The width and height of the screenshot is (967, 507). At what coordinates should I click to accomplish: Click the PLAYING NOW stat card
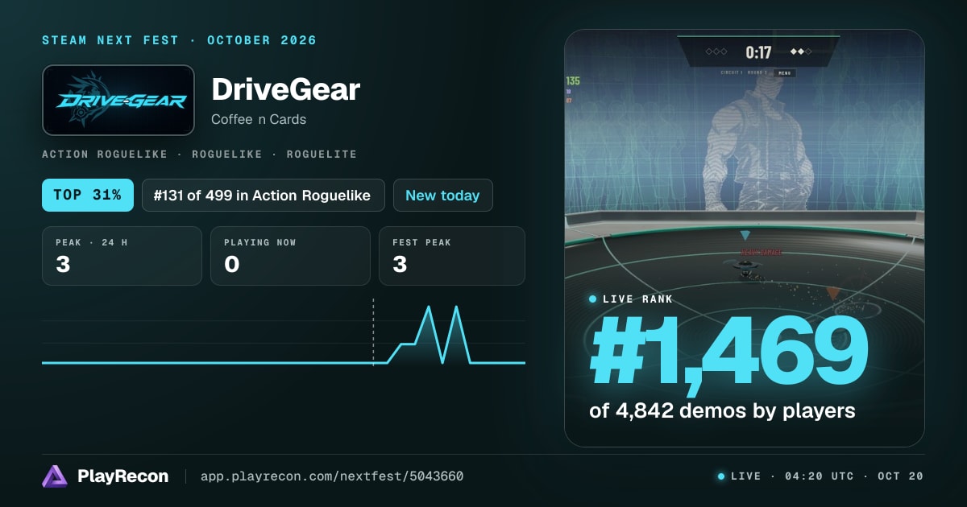tap(290, 256)
